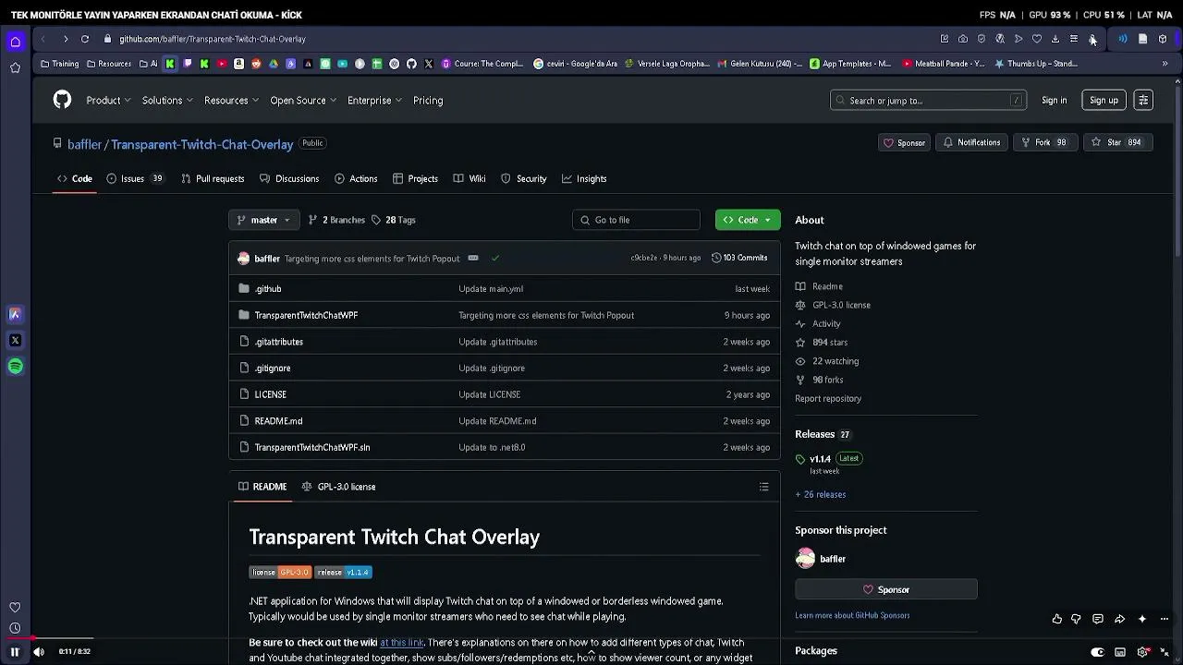Click the Notifications bell button
This screenshot has height=665, width=1183.
[970, 142]
